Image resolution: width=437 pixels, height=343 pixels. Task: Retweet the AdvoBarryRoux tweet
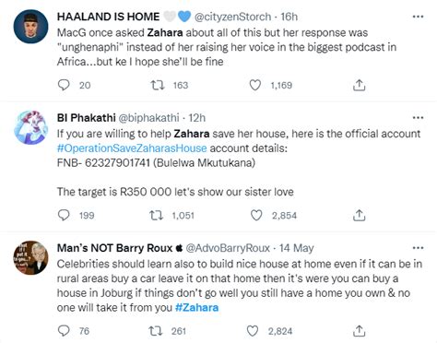click(156, 331)
